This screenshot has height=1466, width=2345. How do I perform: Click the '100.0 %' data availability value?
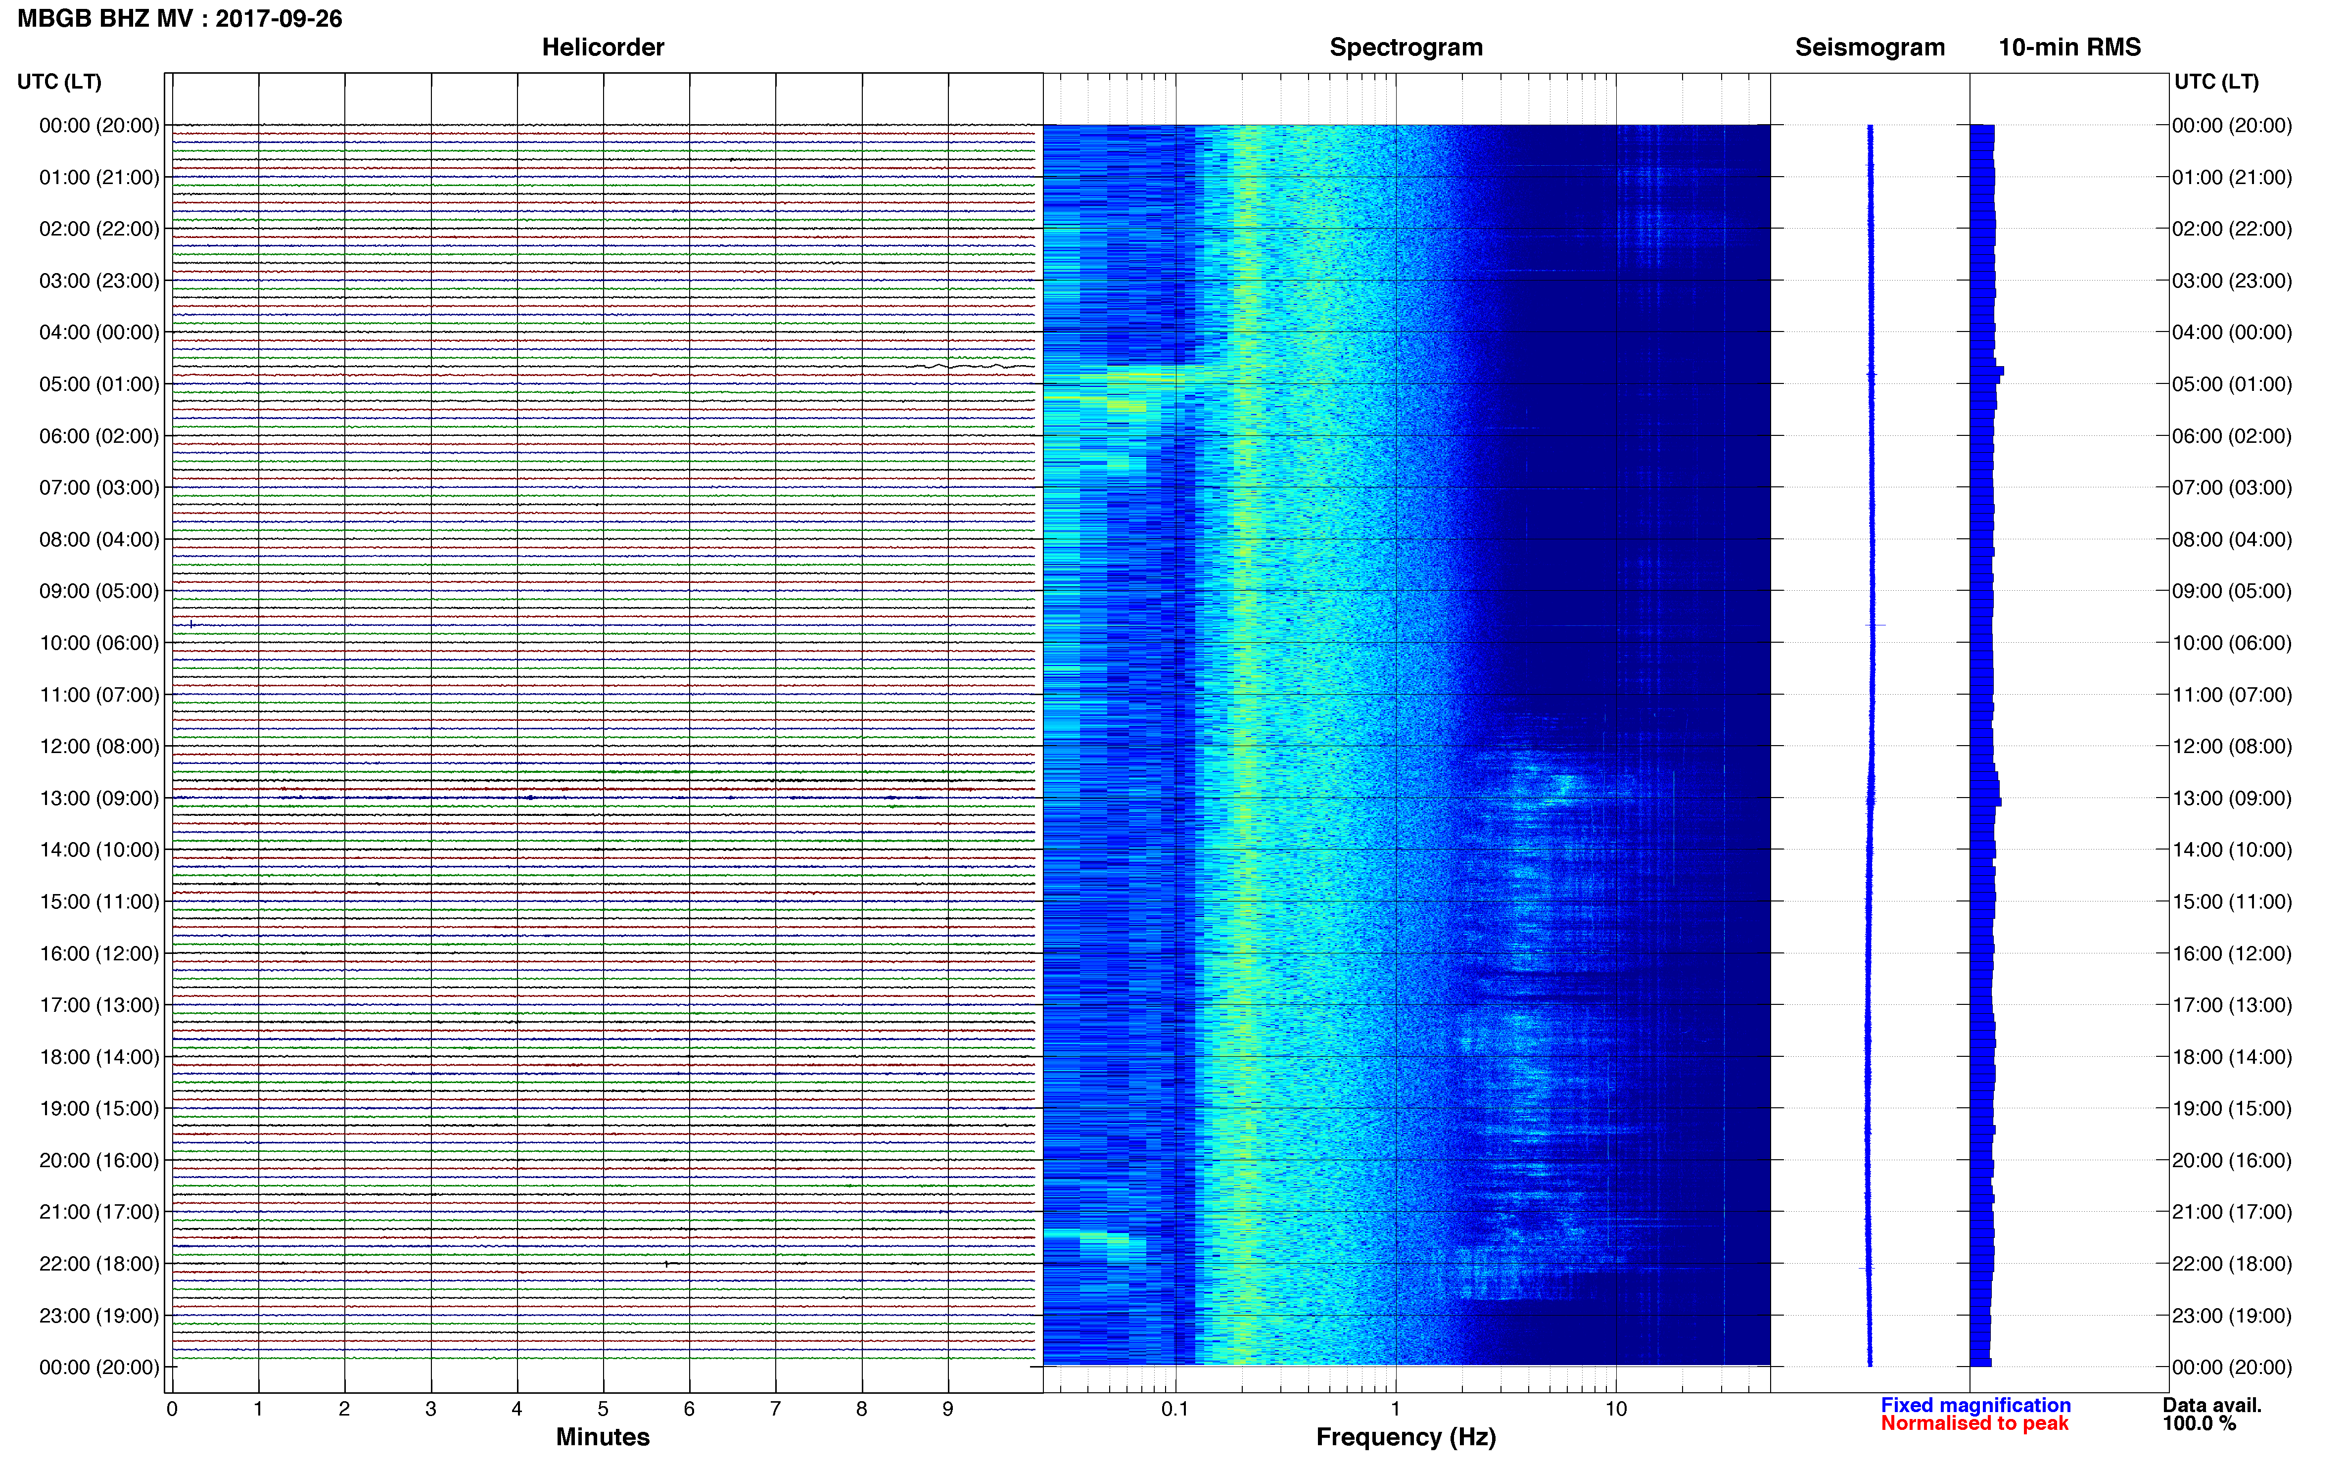pos(2200,1423)
